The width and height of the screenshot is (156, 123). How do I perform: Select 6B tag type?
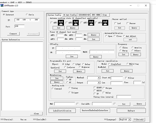(67, 80)
